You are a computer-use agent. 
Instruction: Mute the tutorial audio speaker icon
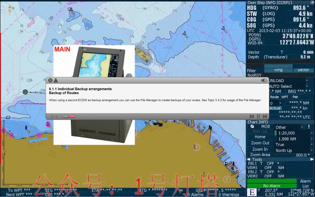[264, 80]
